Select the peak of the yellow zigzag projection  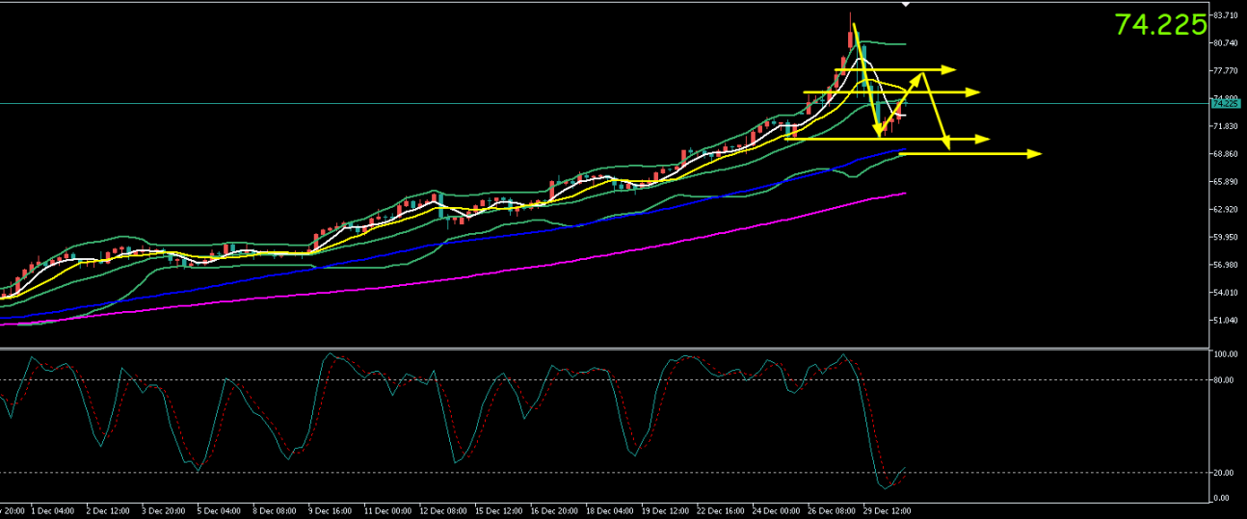pyautogui.click(x=924, y=73)
